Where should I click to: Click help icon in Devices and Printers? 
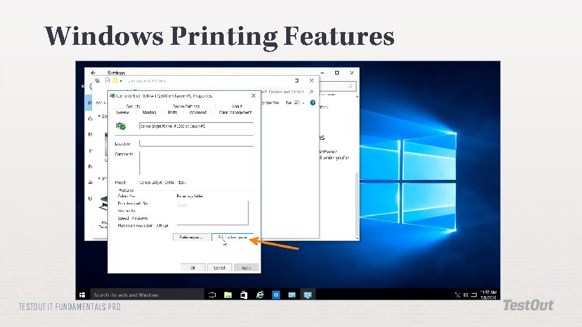[313, 103]
